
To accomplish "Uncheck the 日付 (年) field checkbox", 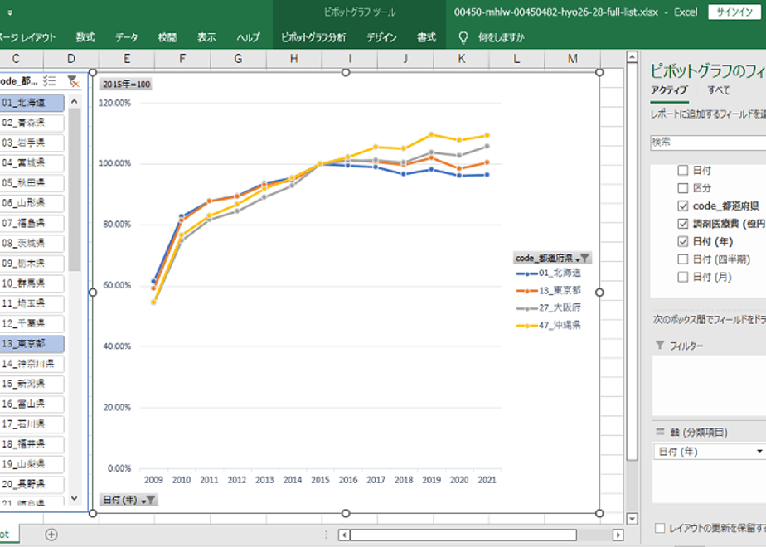I will click(683, 241).
